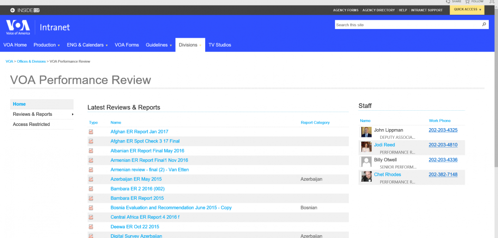Open Agency Forms link in top bar
Viewport: 498px width, 238px height.
pyautogui.click(x=346, y=10)
